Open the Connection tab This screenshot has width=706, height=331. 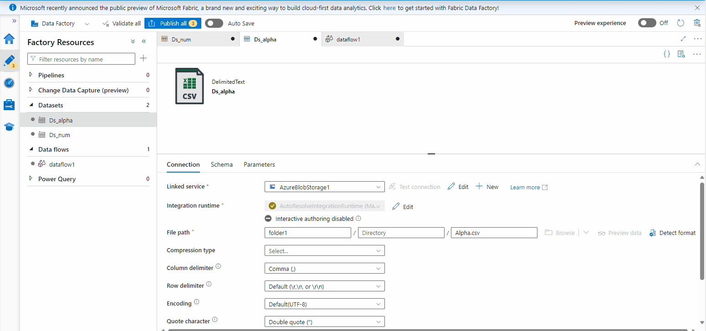click(183, 164)
